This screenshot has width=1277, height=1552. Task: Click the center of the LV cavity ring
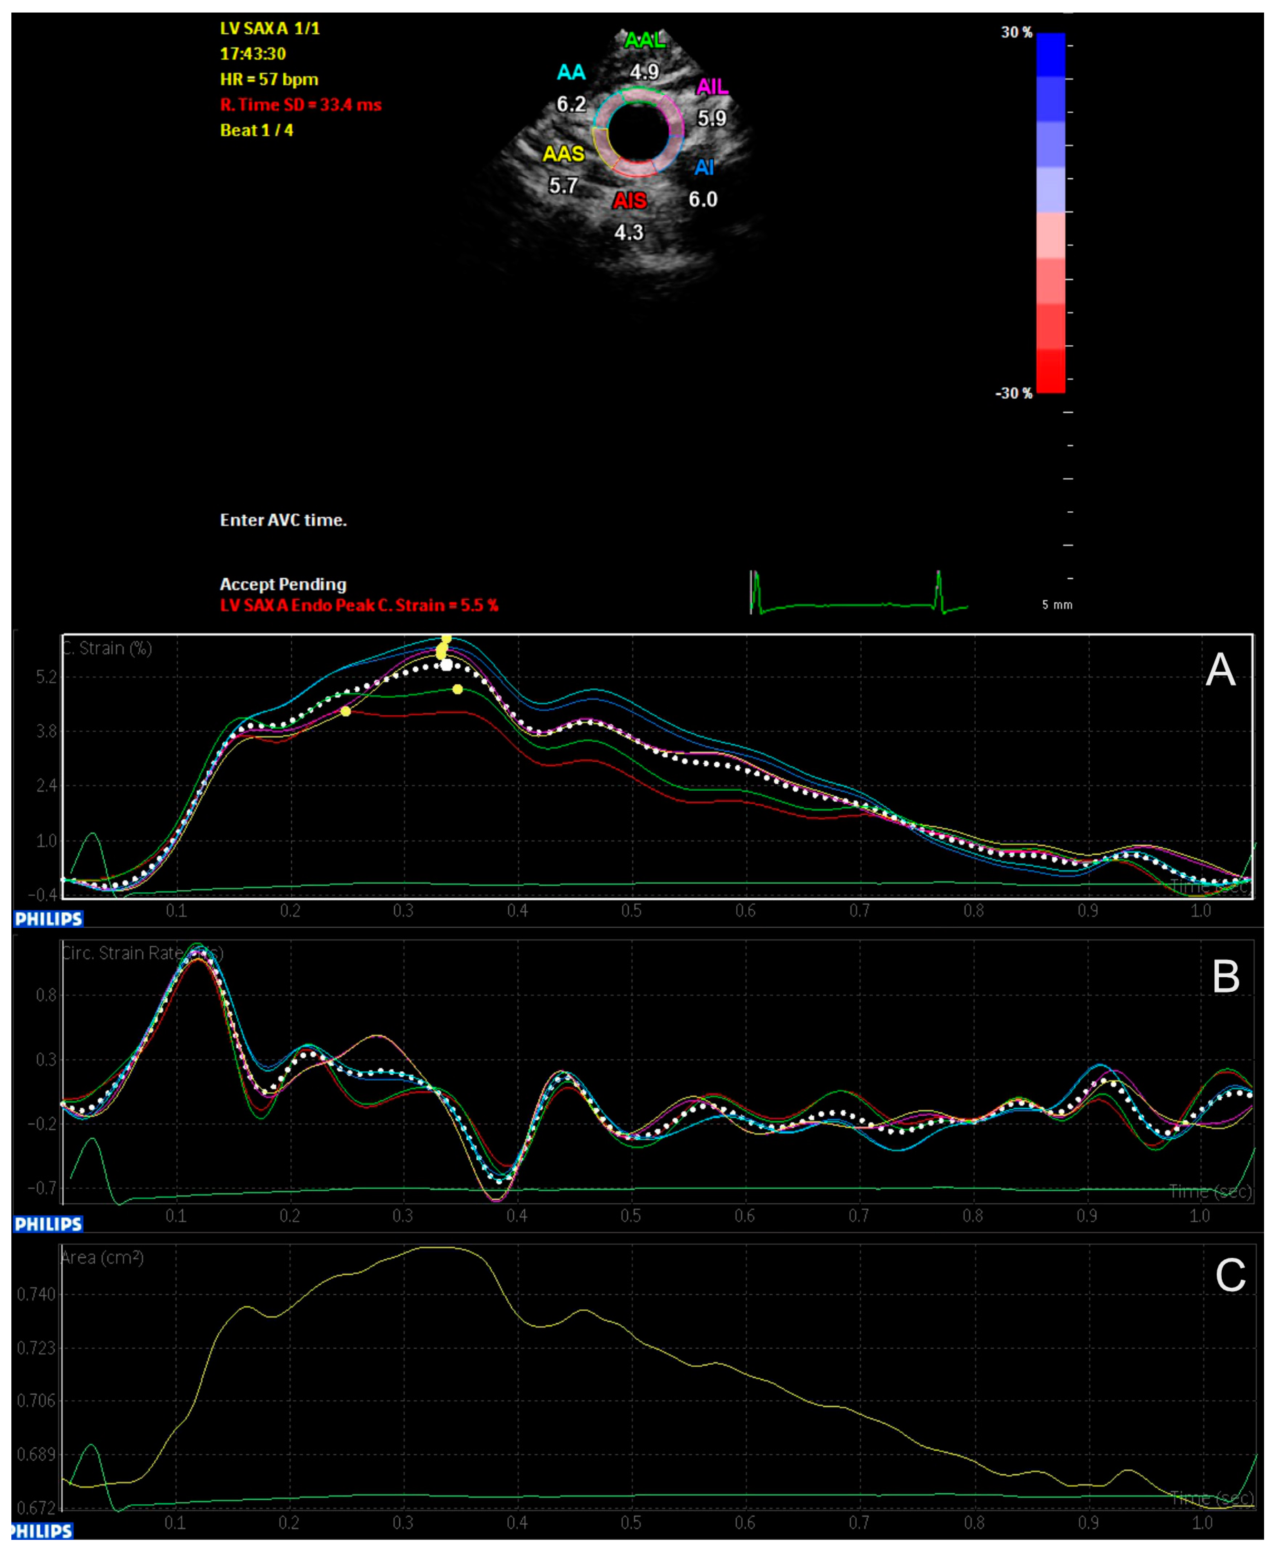coord(639,132)
